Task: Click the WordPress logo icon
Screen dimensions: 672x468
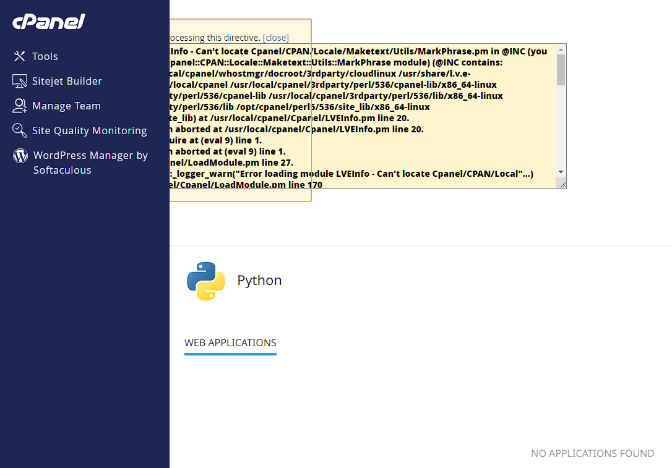Action: [x=20, y=156]
